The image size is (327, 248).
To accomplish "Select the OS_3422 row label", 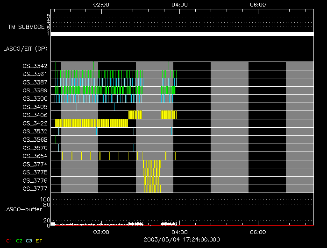I will (35, 123).
